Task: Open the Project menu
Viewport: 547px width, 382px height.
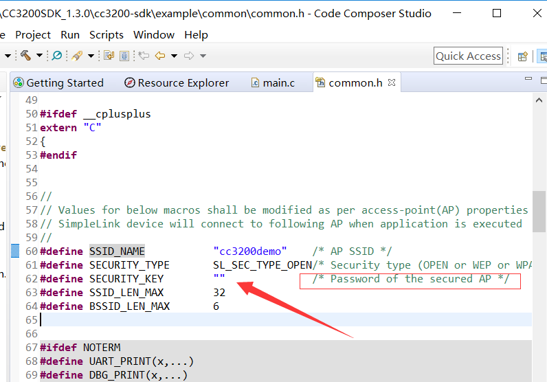Action: click(33, 35)
